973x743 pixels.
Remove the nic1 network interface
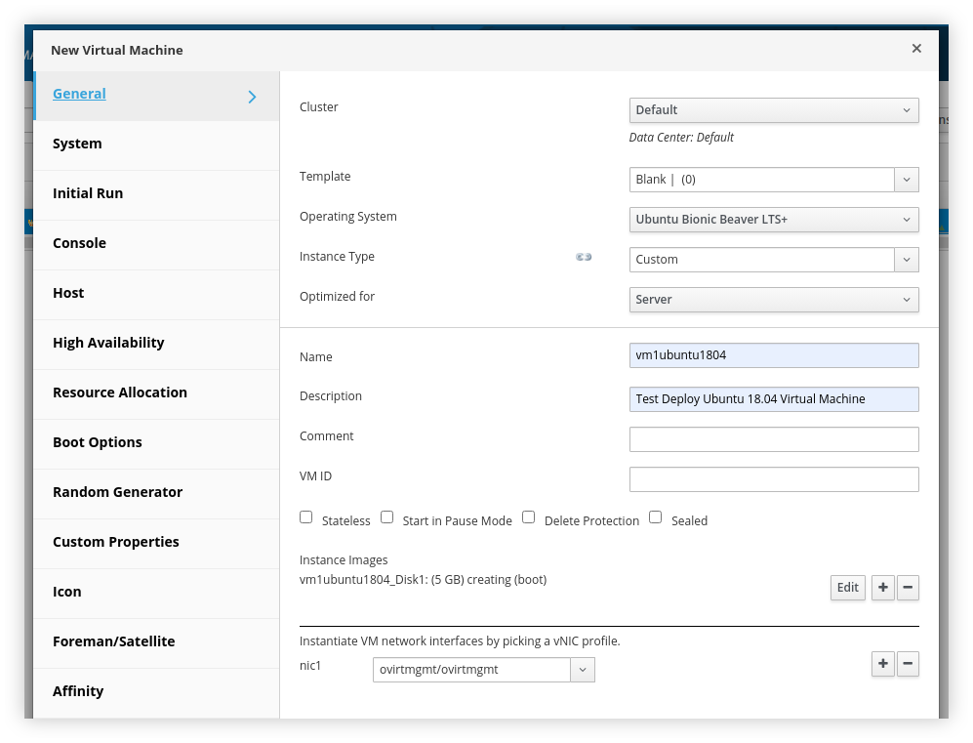point(908,664)
